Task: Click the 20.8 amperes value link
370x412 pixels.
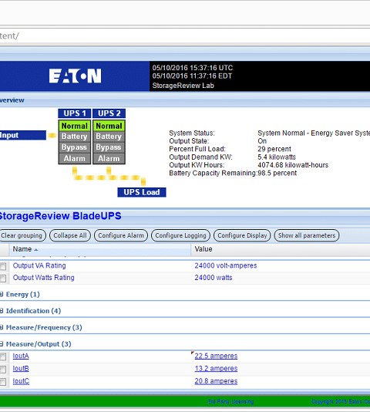Action: pyautogui.click(x=216, y=381)
